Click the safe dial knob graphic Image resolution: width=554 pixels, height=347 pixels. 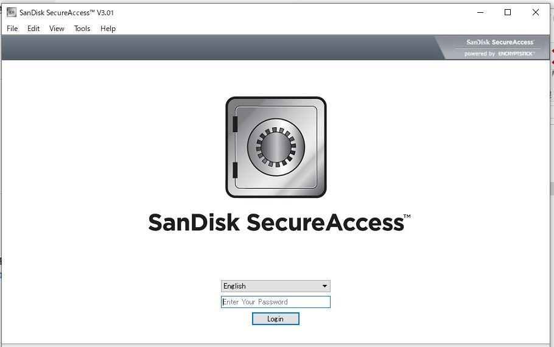point(276,147)
